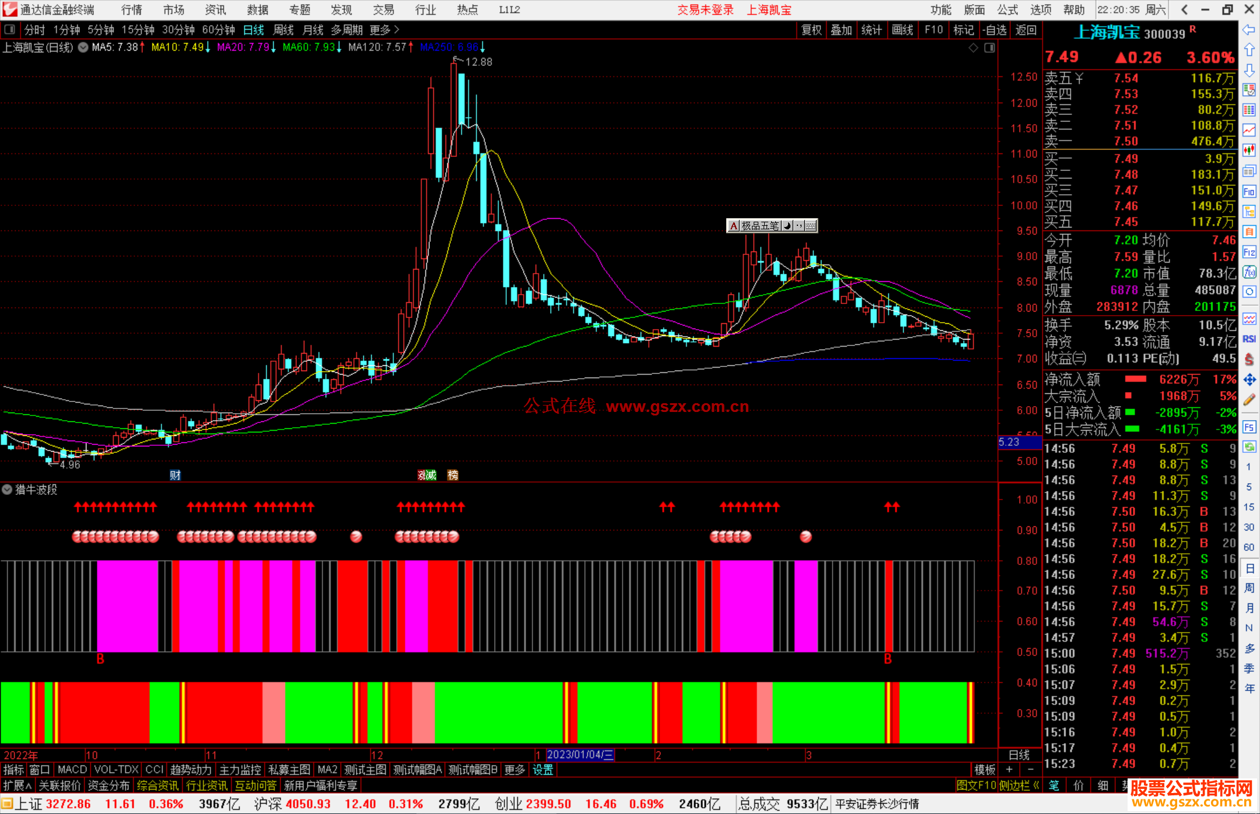Collapse the sidebar with 侧边栏 toggle

tap(1019, 785)
